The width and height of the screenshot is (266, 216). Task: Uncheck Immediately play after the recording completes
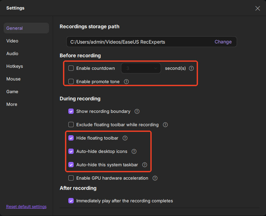point(71,201)
